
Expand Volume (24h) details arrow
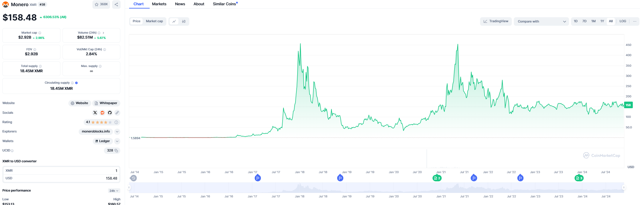(x=103, y=33)
